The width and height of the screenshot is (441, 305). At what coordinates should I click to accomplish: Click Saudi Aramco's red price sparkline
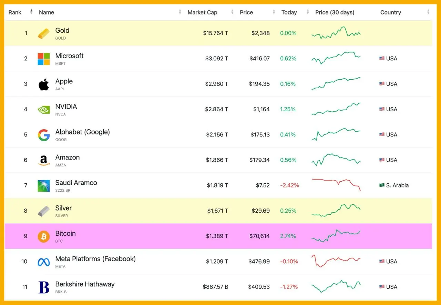(x=336, y=183)
